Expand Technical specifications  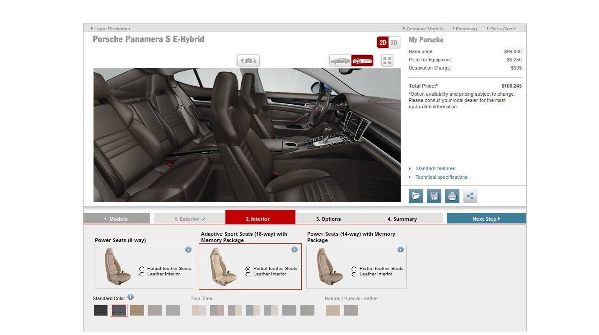click(x=441, y=177)
